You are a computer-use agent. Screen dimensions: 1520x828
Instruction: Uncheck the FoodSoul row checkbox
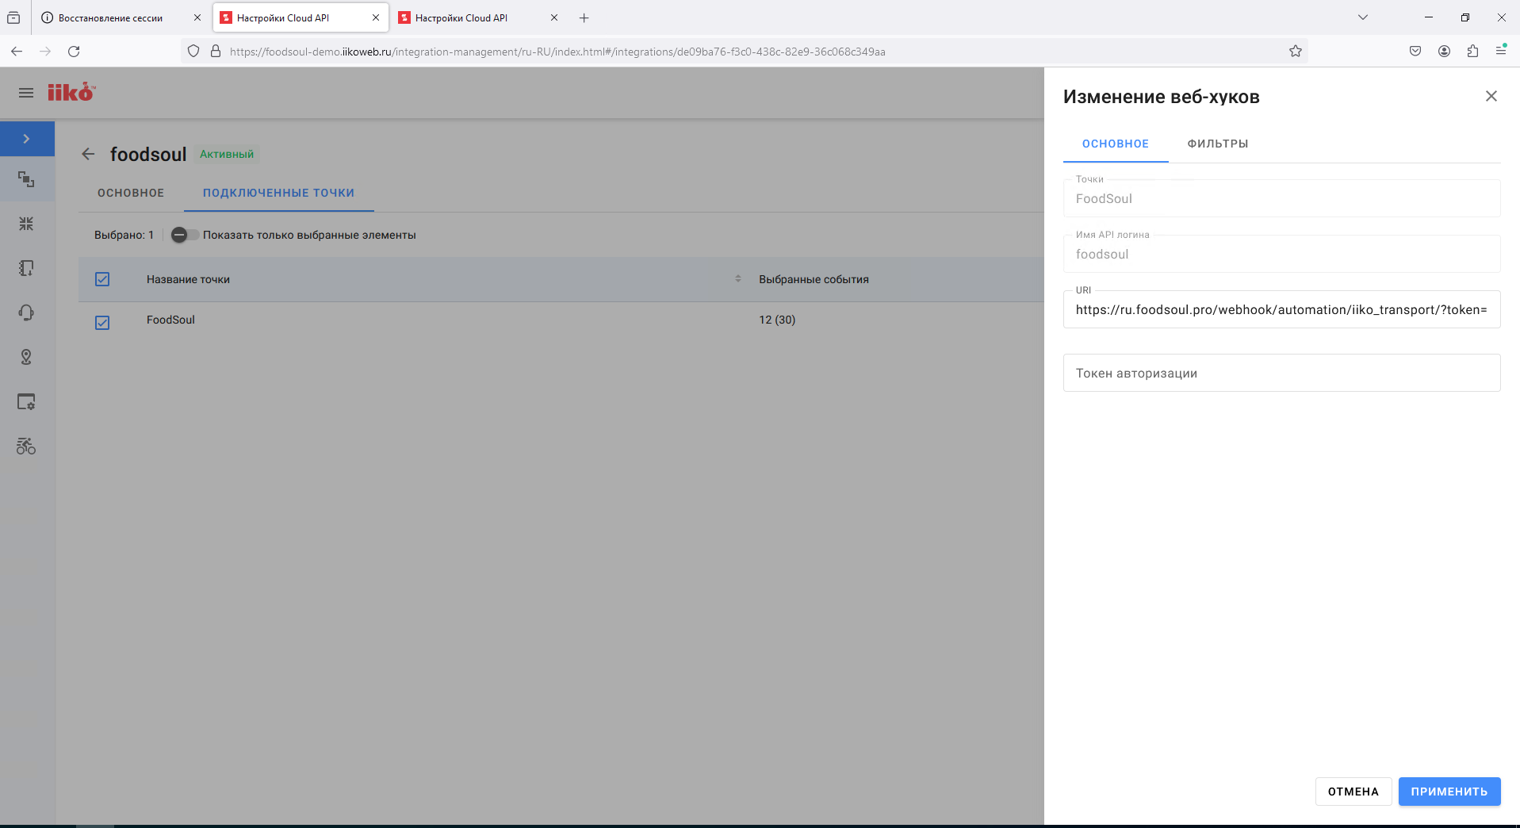pyautogui.click(x=102, y=322)
